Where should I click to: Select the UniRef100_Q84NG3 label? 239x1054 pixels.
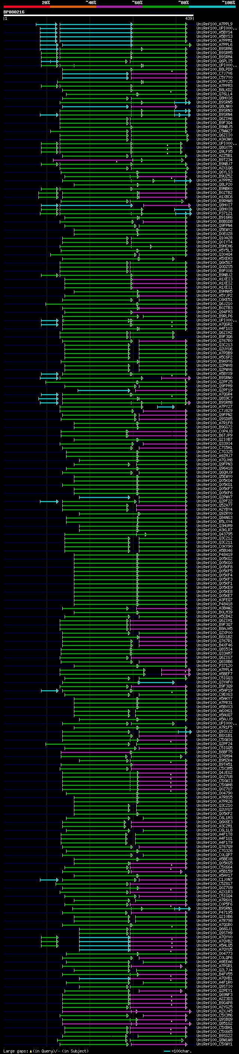point(214,517)
